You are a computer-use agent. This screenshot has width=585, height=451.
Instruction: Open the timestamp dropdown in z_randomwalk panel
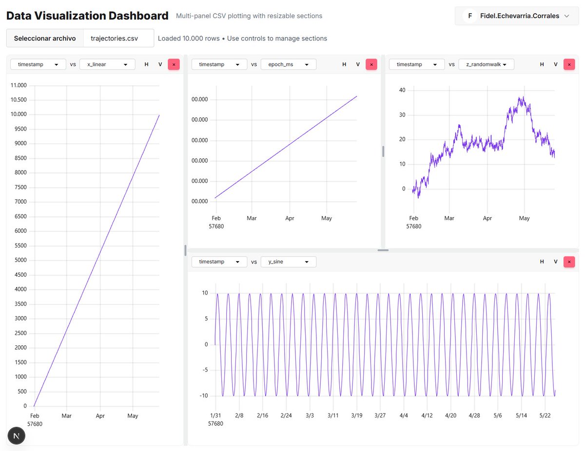[x=417, y=64]
